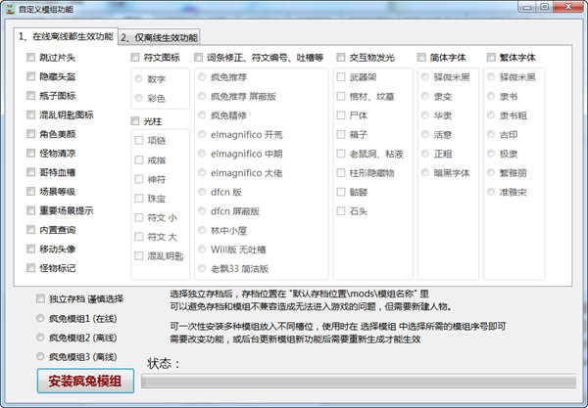Select Will版 无吐槽 option

[x=202, y=249]
